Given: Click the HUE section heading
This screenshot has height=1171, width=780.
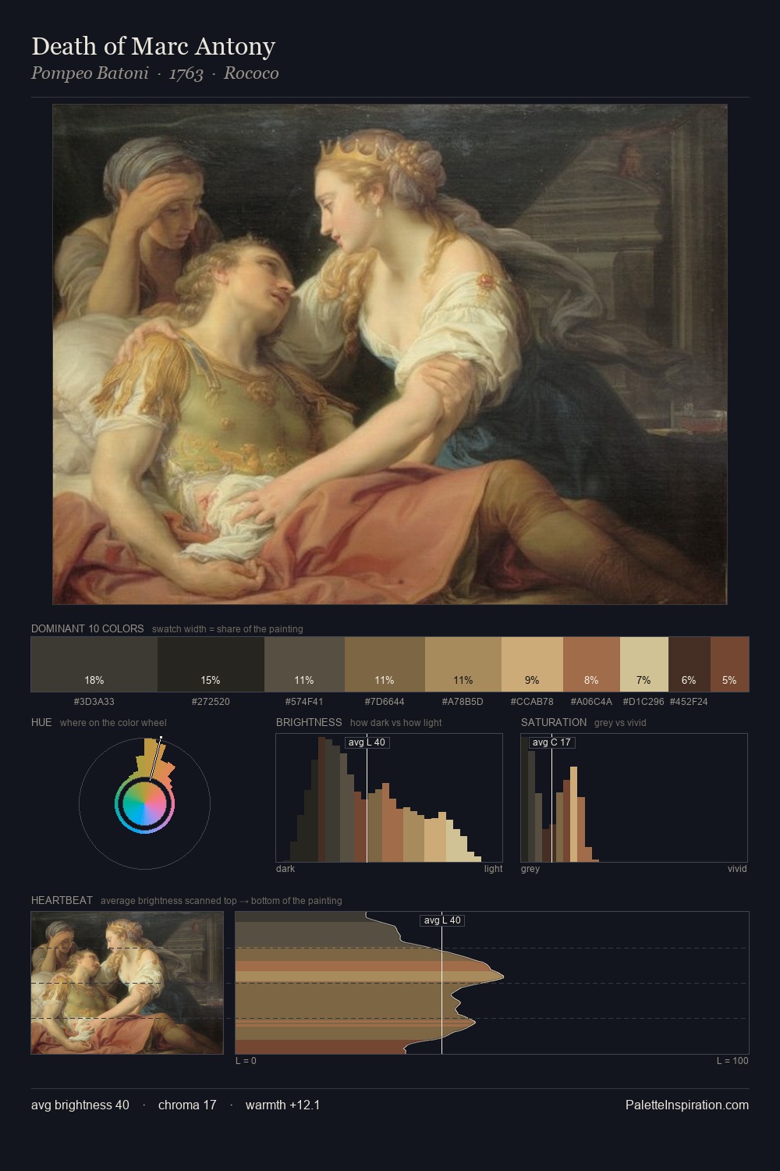Looking at the screenshot, I should tap(41, 722).
